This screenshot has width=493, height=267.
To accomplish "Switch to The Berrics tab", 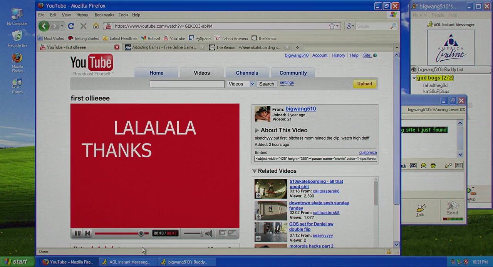I will click(x=249, y=47).
